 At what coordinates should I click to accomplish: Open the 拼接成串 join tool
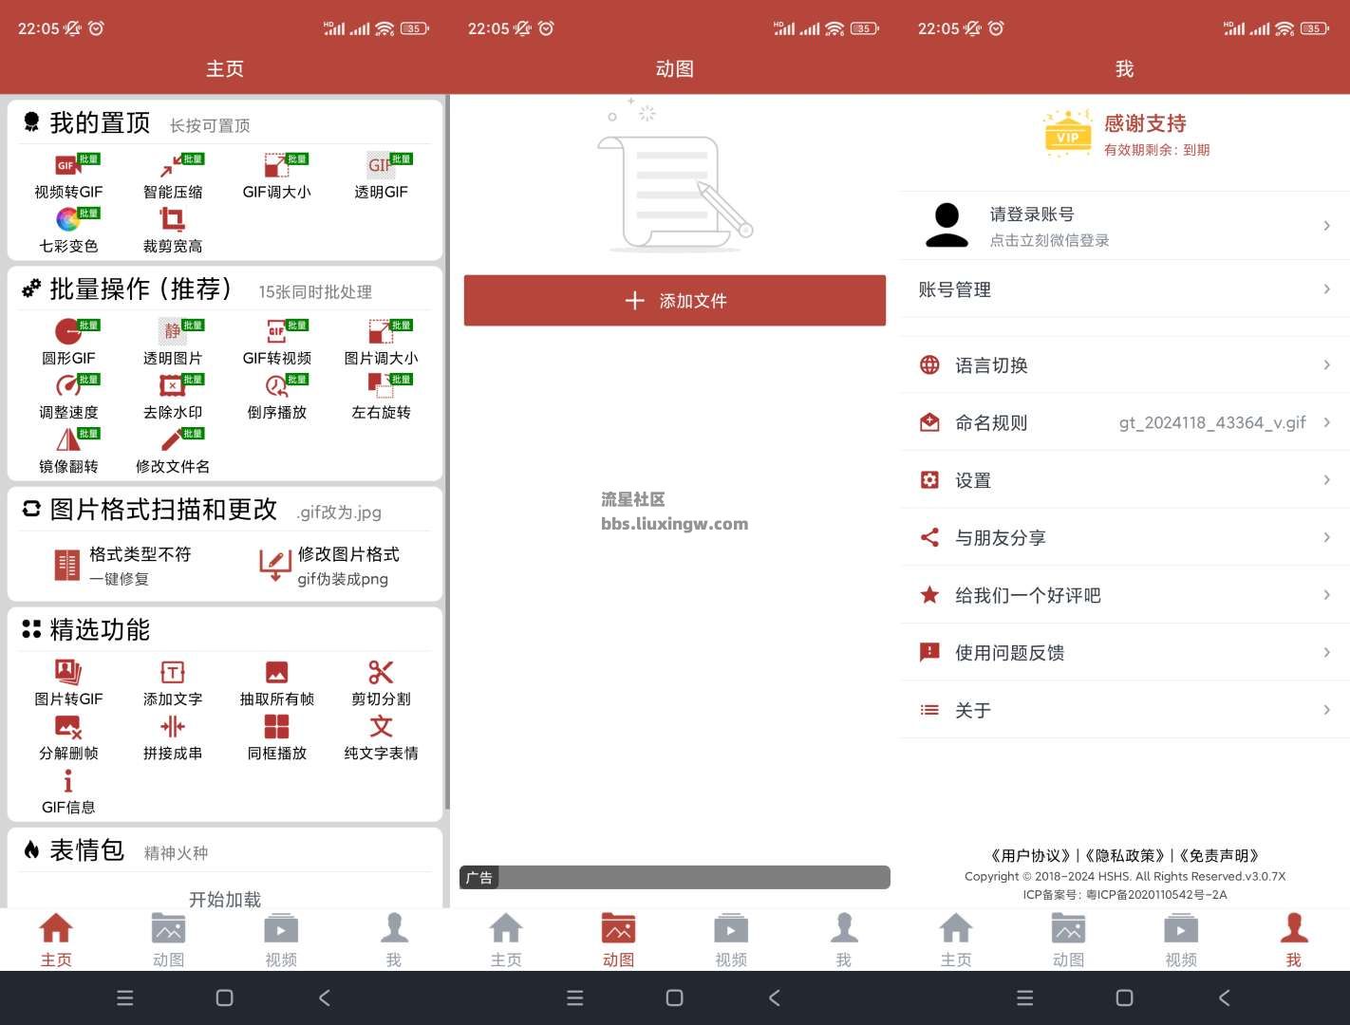173,737
